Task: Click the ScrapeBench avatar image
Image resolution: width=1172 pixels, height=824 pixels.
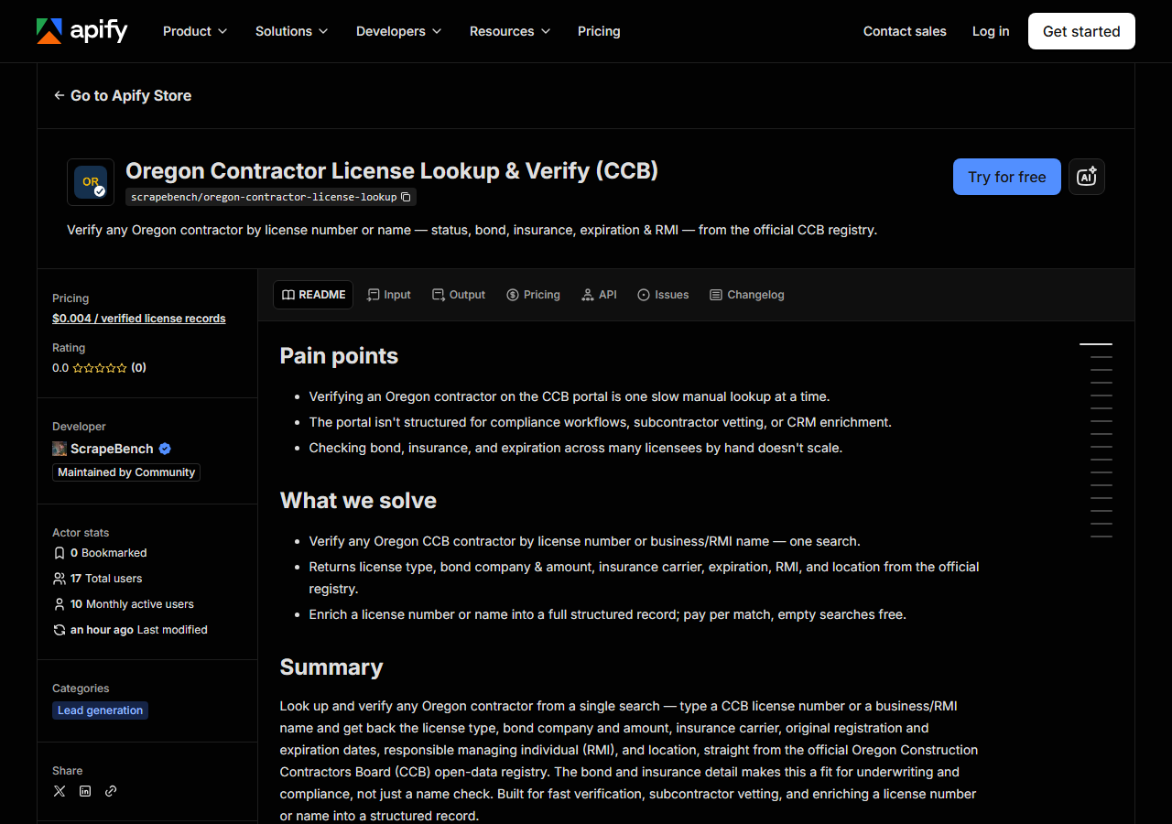Action: click(x=60, y=449)
